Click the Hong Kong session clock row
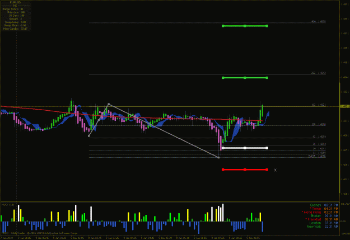Image resolution: width=350 pixels, height=240 pixels. 320,212
